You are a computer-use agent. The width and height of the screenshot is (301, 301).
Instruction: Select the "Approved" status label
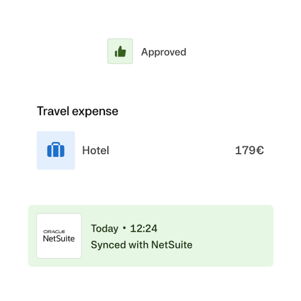pyautogui.click(x=164, y=52)
